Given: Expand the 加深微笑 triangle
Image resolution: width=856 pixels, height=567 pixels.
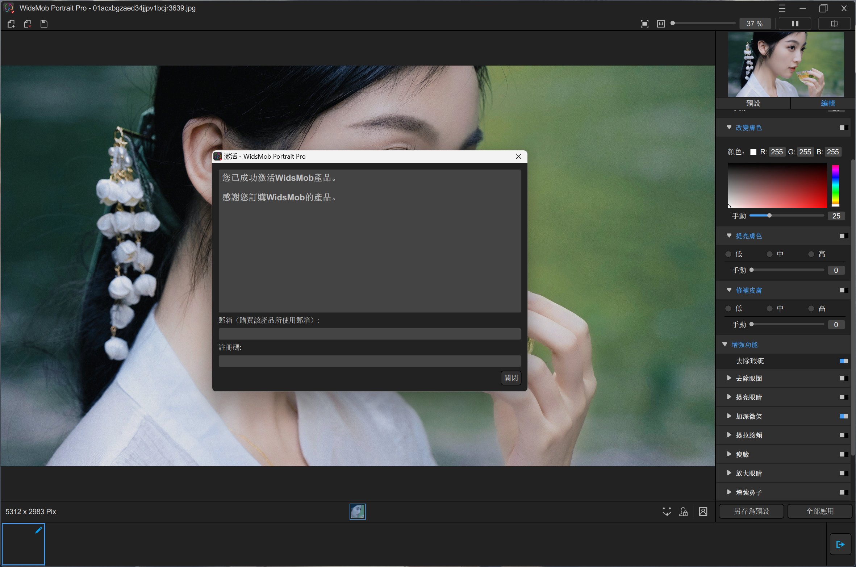Looking at the screenshot, I should (x=729, y=416).
